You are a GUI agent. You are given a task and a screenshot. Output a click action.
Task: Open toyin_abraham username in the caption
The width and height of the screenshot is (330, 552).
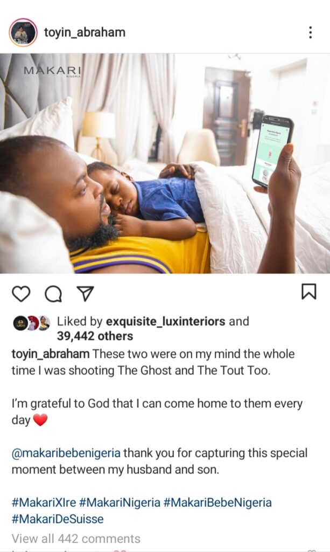click(x=51, y=354)
